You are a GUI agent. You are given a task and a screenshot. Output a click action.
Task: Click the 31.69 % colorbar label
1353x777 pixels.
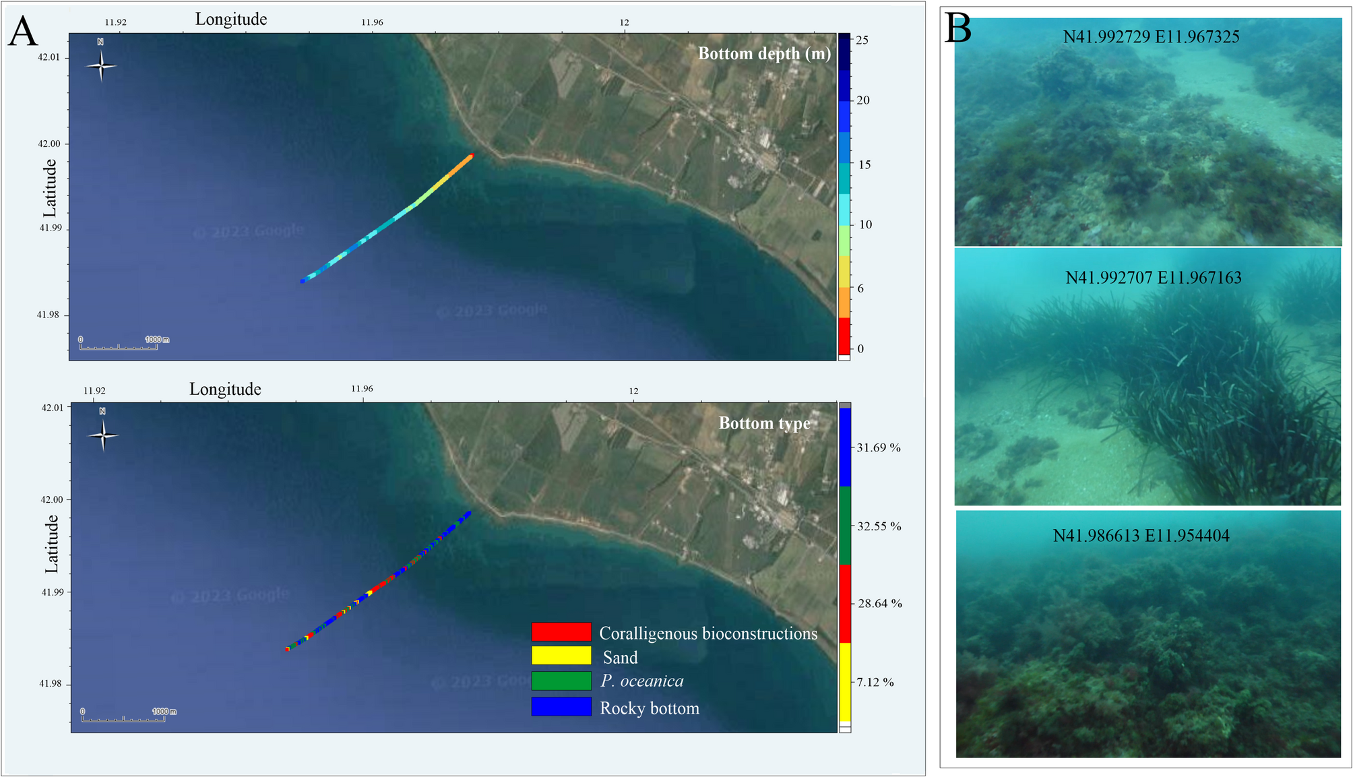(879, 447)
